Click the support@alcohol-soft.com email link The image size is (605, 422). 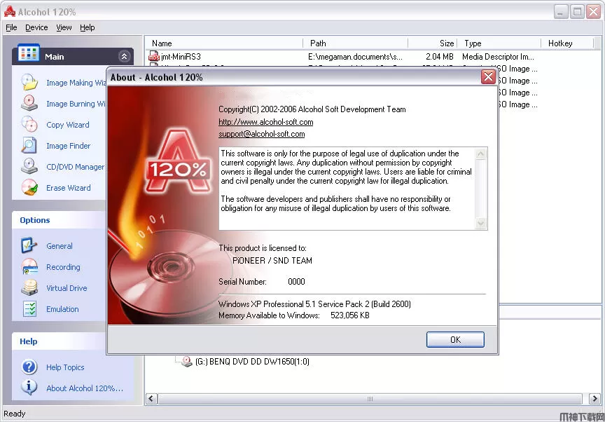262,134
